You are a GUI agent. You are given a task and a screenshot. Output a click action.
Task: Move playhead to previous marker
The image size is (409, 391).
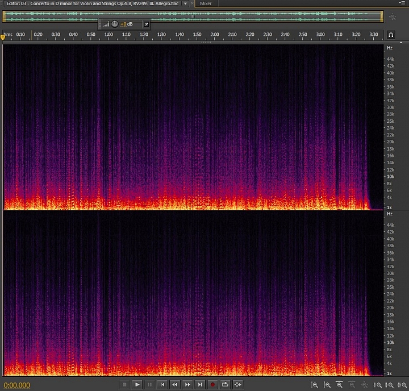click(x=162, y=385)
